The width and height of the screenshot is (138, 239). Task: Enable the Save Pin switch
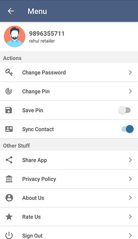click(x=124, y=110)
